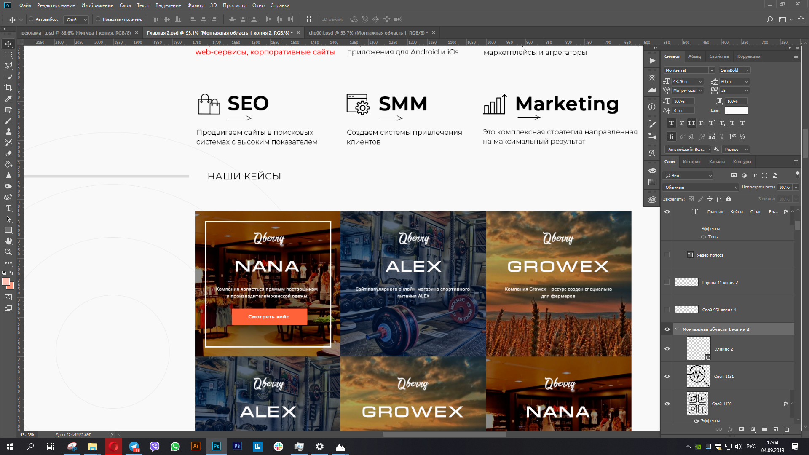Open the search icon in options bar
809x455 pixels.
769,19
